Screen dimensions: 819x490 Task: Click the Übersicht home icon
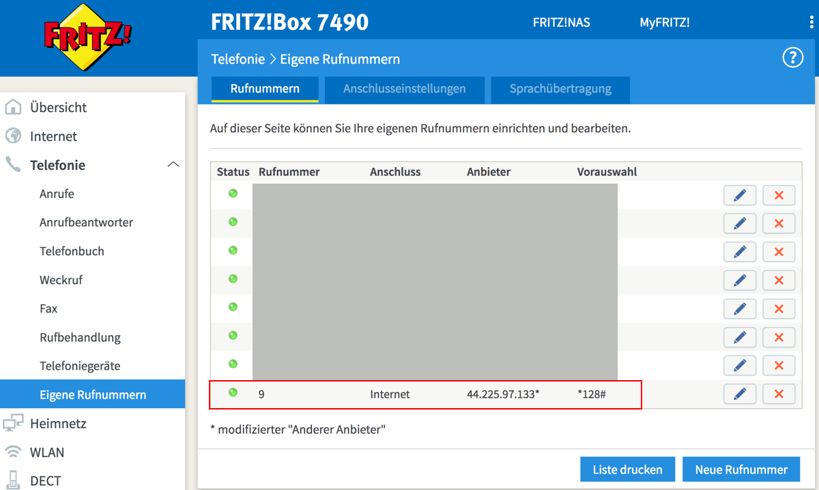click(13, 107)
